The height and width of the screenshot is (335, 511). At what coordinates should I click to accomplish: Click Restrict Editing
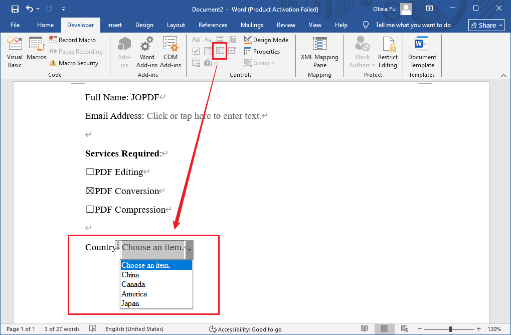click(x=388, y=52)
